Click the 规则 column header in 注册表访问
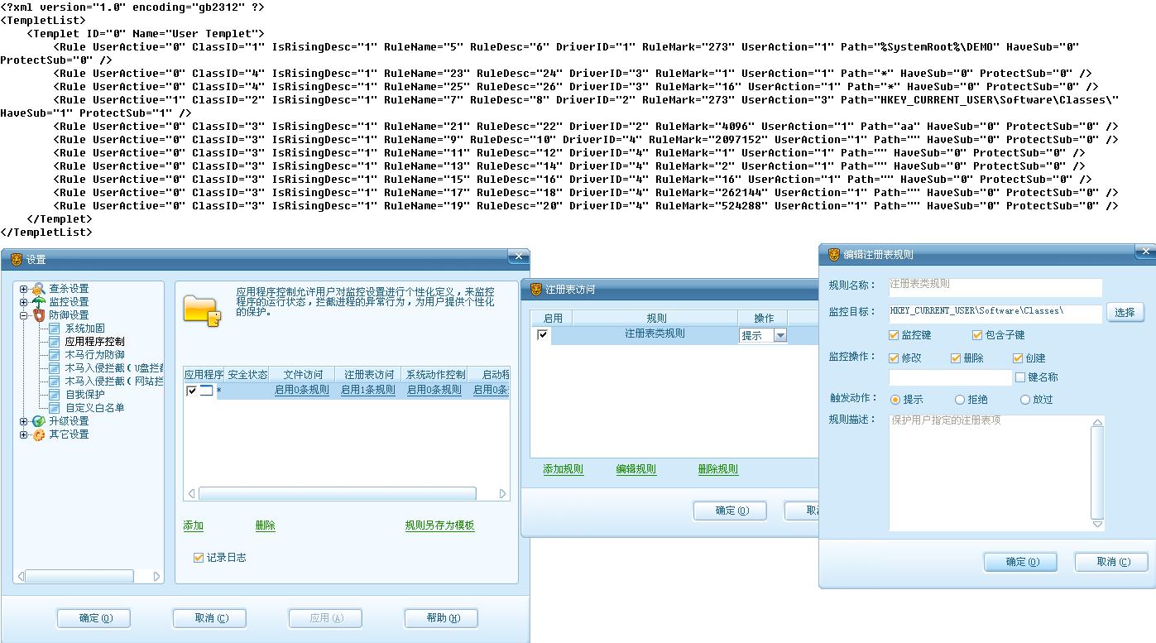The width and height of the screenshot is (1156, 643). pyautogui.click(x=655, y=318)
